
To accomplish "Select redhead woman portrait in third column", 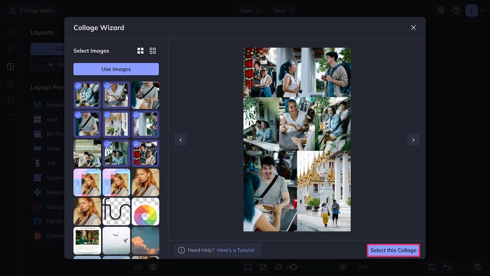I will click(x=145, y=182).
